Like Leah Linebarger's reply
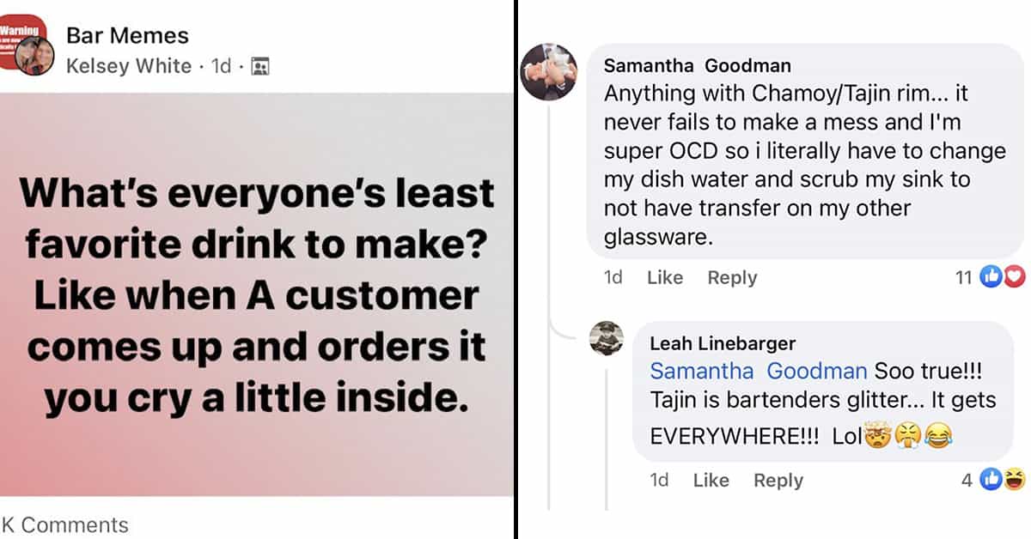Viewport: 1031px width, 539px height. 711,481
